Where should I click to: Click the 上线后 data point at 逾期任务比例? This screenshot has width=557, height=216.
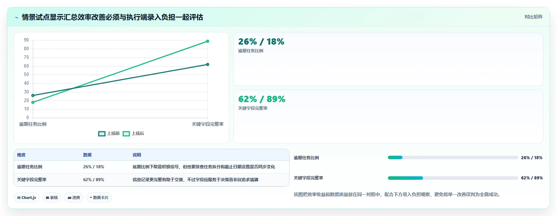pos(33,102)
